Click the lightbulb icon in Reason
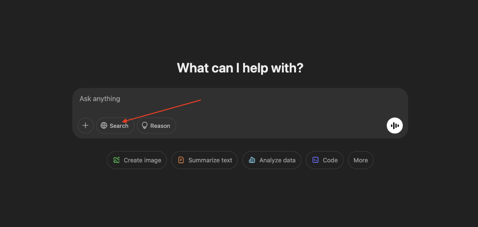Screen dimensions: 478x227 coord(144,125)
